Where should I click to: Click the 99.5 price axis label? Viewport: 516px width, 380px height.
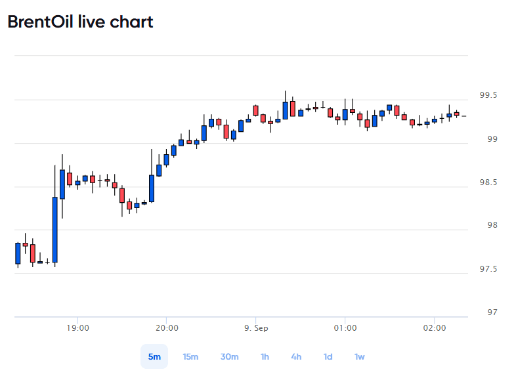pyautogui.click(x=488, y=95)
